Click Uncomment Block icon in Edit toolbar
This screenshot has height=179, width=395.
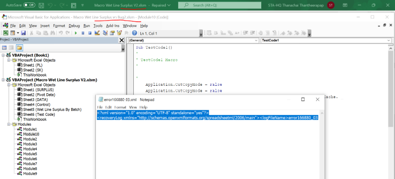[275, 33]
